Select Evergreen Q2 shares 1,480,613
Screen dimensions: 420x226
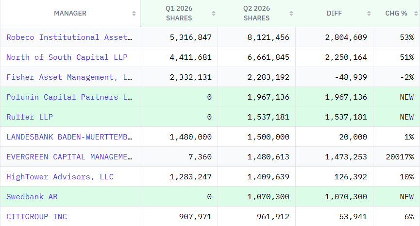tap(269, 157)
